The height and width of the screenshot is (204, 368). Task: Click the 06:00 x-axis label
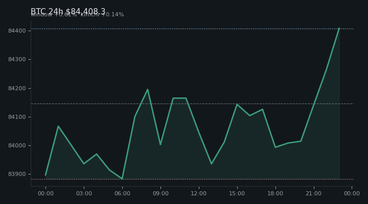pyautogui.click(x=122, y=193)
